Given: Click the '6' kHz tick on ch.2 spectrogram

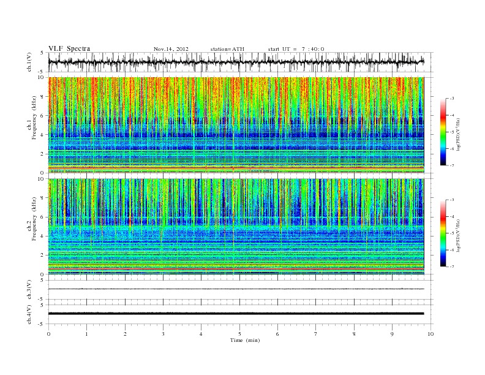Looking at the screenshot, I should pyautogui.click(x=42, y=217).
